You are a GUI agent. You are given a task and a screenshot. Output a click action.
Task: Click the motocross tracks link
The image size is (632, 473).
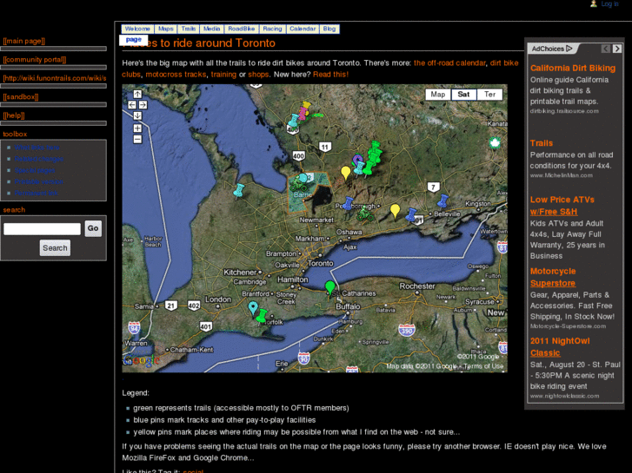tap(176, 75)
